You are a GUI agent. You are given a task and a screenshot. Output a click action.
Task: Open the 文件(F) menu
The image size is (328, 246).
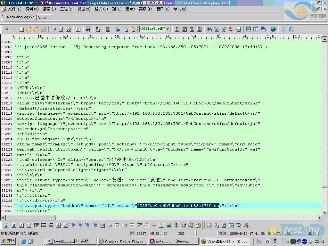click(14, 9)
